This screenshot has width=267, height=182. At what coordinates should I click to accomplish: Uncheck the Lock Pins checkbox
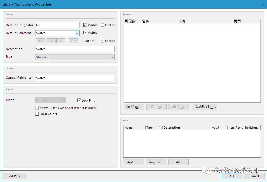[x=79, y=100]
